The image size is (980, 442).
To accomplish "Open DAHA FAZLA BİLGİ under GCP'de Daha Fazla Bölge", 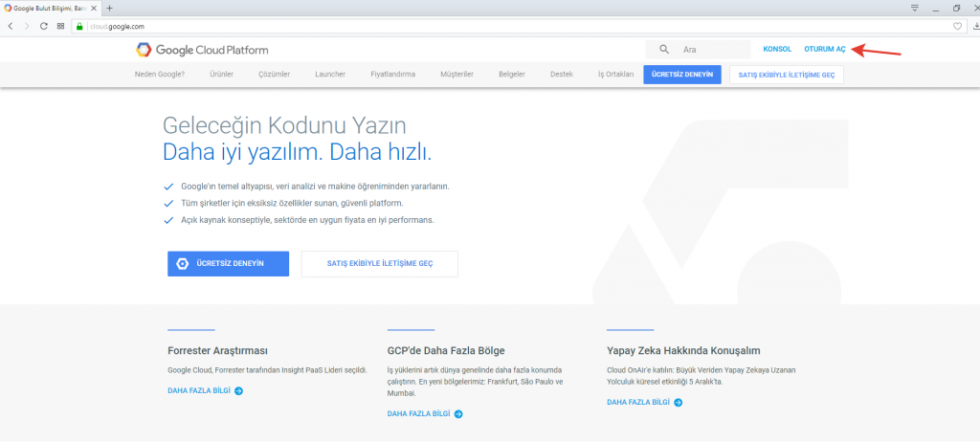I will [419, 414].
